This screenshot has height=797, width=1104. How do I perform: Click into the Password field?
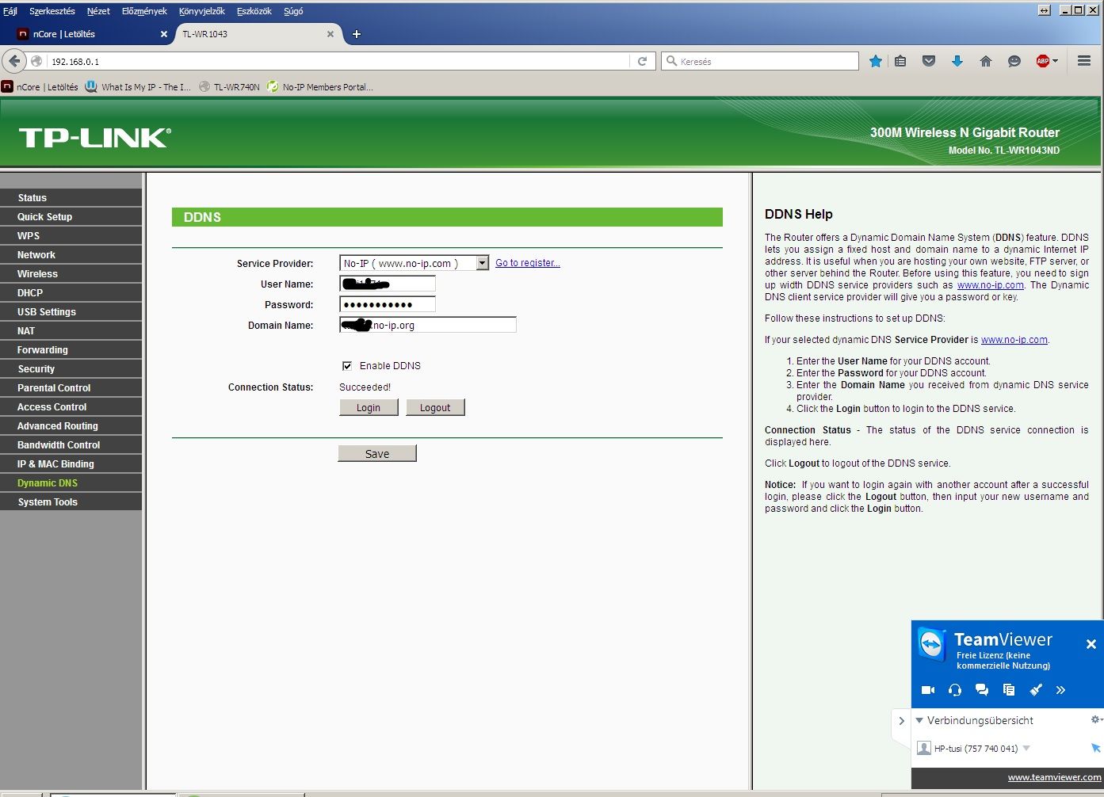(388, 304)
